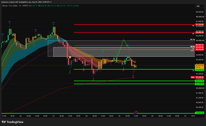Open the USD currency selector
Screen dimensions: 206x126
coord(200,6)
